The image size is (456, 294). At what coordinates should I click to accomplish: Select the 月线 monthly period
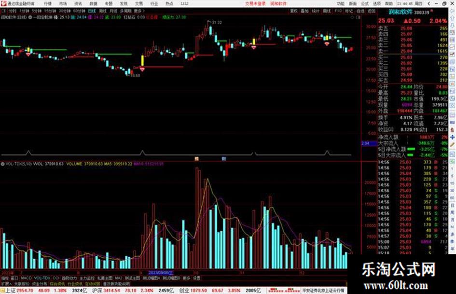click(113, 11)
